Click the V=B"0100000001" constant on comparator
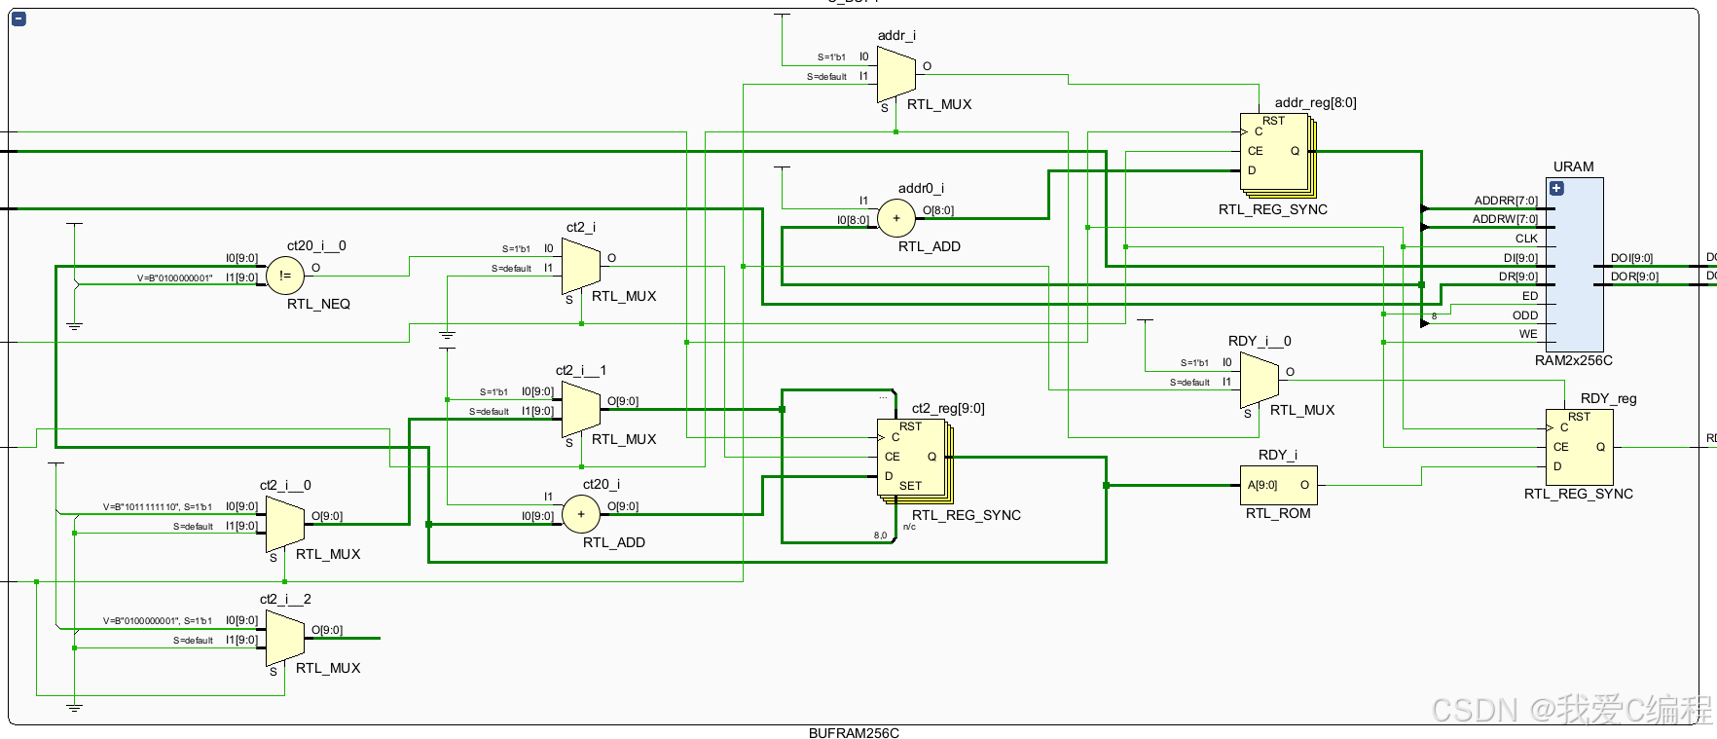 click(174, 278)
